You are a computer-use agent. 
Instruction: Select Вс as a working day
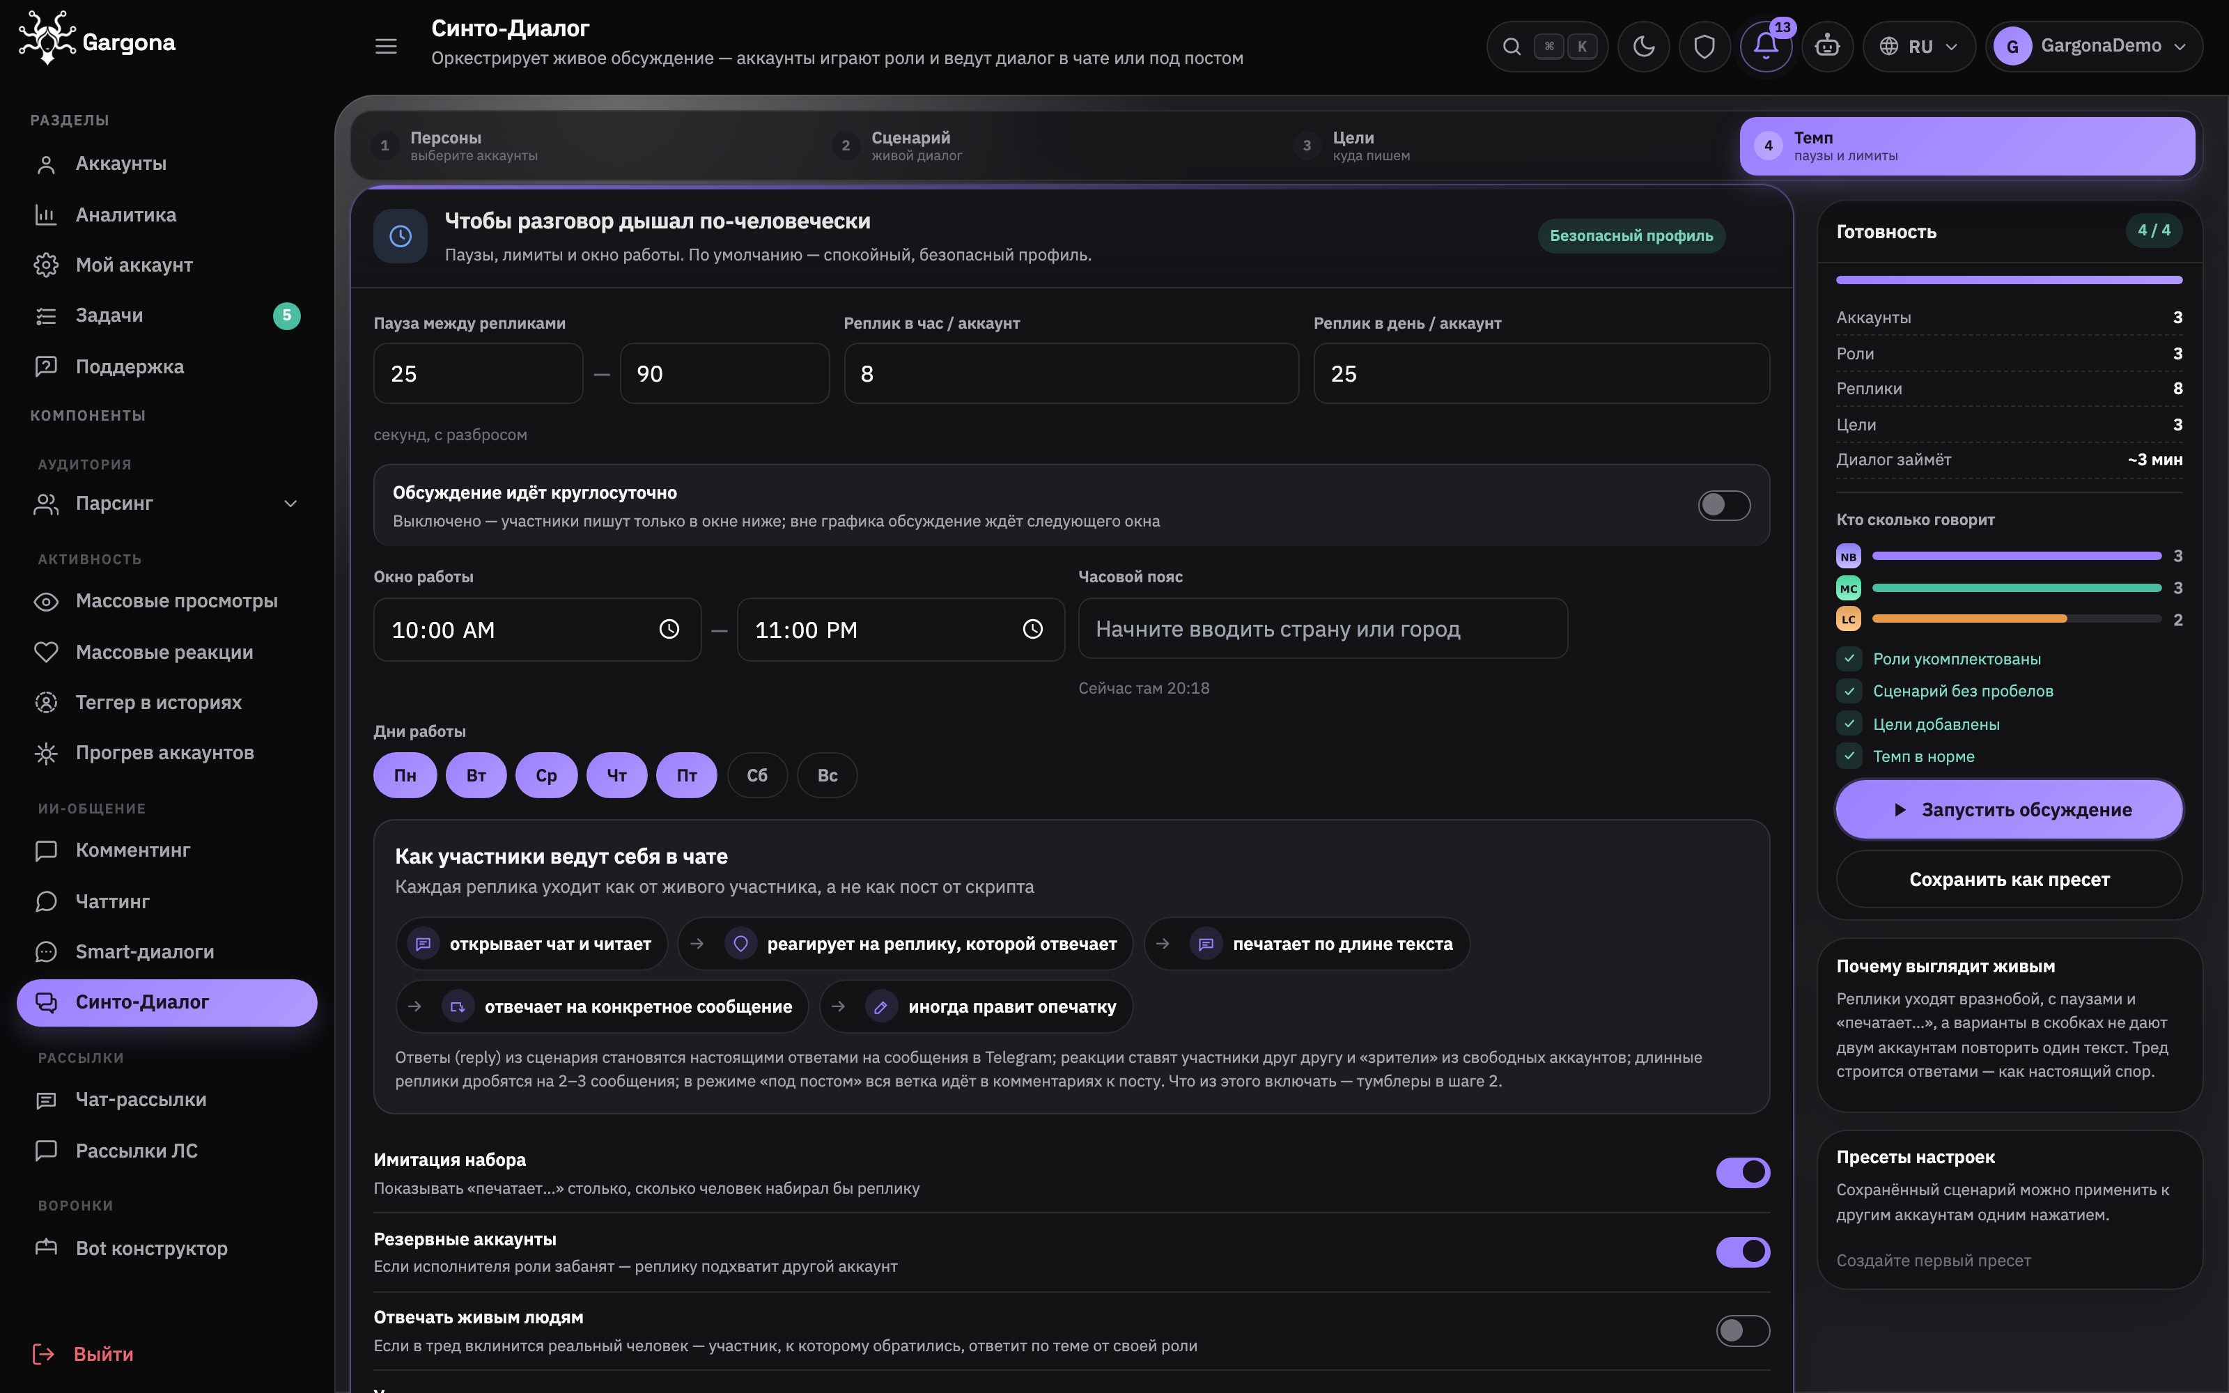tap(827, 775)
